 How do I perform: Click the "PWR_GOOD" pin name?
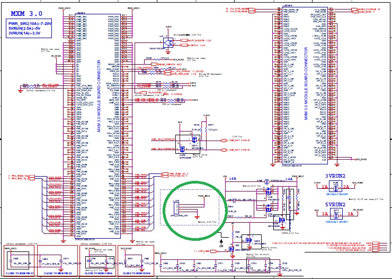pyautogui.click(x=113, y=69)
